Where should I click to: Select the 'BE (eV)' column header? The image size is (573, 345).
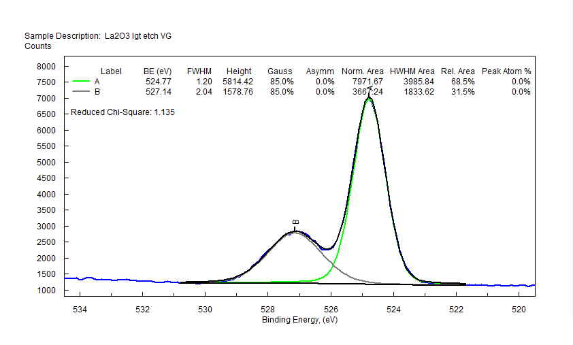(x=157, y=71)
